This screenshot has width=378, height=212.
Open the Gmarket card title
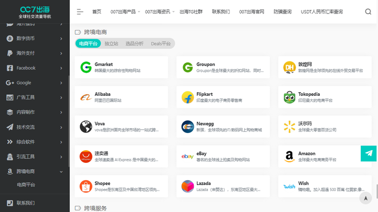(103, 64)
